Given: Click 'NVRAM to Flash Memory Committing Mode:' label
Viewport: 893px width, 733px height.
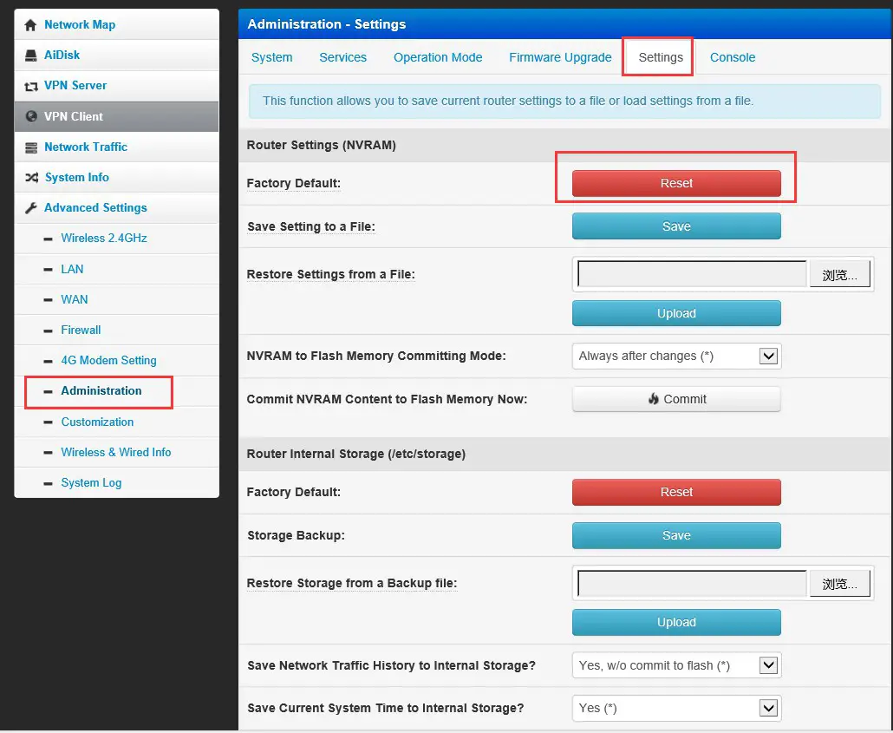Looking at the screenshot, I should 376,357.
